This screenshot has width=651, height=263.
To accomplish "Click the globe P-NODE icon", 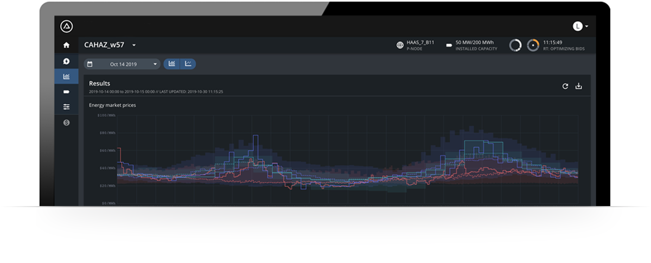I will [x=400, y=46].
